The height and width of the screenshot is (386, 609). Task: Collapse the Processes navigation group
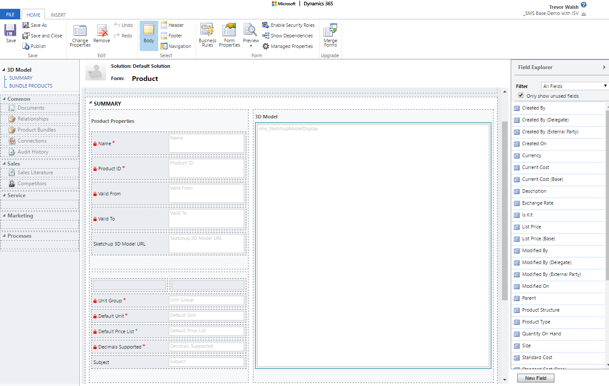[4, 236]
